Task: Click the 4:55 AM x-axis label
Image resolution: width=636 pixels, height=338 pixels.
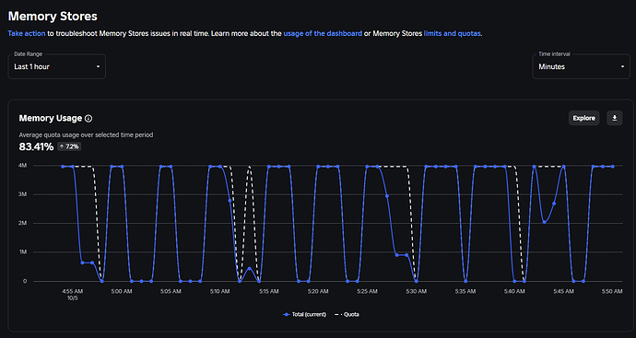Action: (73, 291)
